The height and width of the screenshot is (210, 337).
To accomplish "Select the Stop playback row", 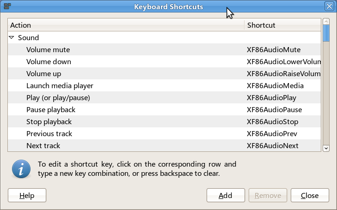I will pos(165,122).
